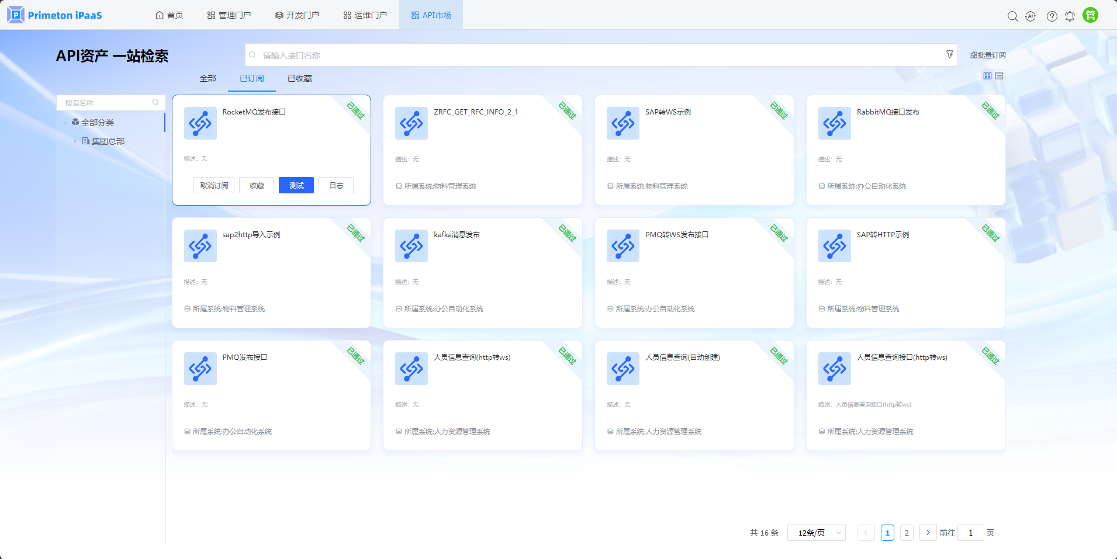Viewport: 1117px width, 559px height.
Task: Click 取消订阅 on RocketMQ card
Action: (x=214, y=185)
